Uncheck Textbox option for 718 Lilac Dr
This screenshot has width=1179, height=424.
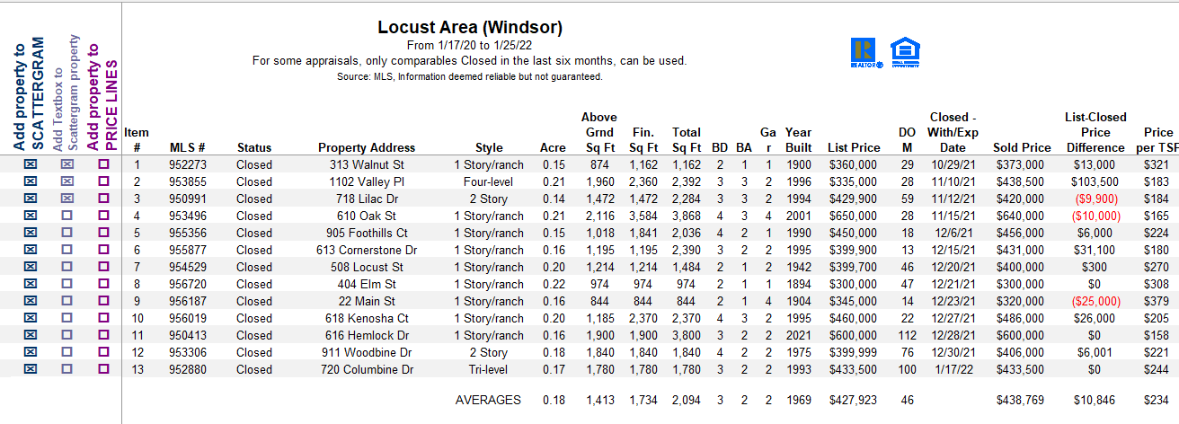[66, 199]
